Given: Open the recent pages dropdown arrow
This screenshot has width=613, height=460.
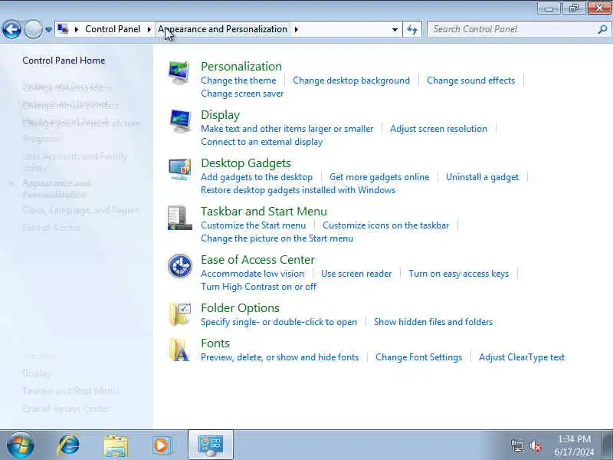Looking at the screenshot, I should click(48, 30).
